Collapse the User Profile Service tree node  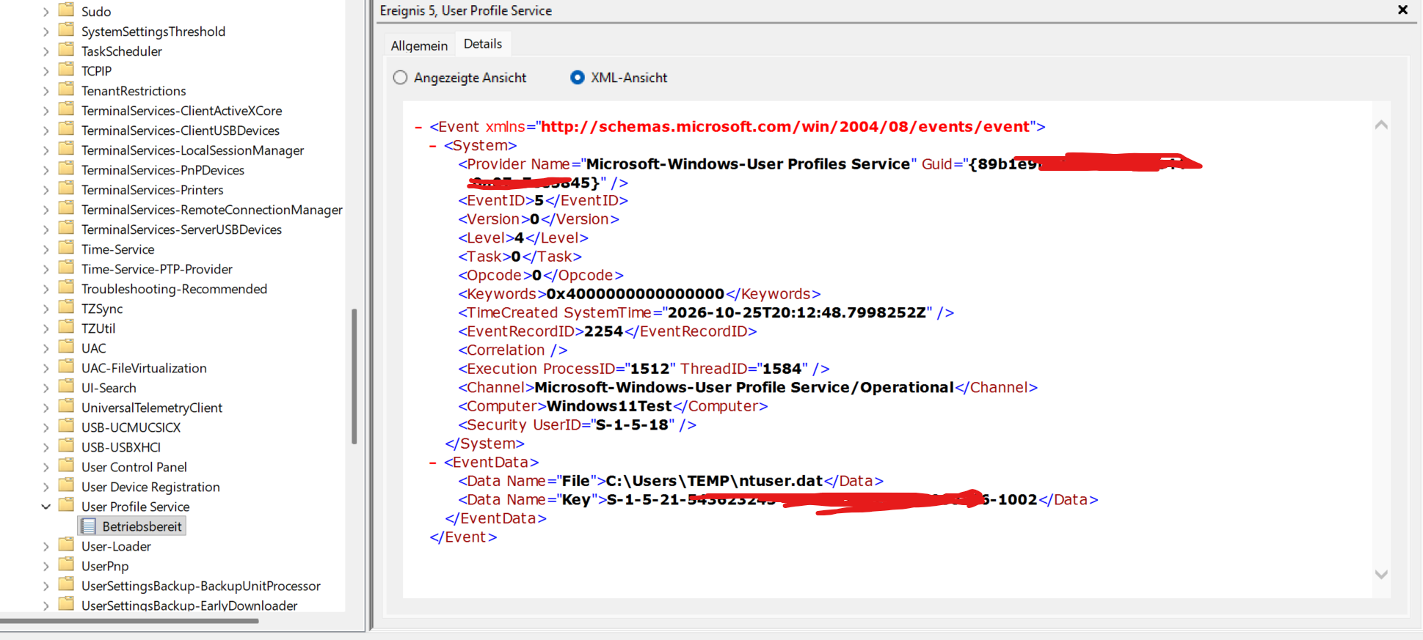pos(46,507)
